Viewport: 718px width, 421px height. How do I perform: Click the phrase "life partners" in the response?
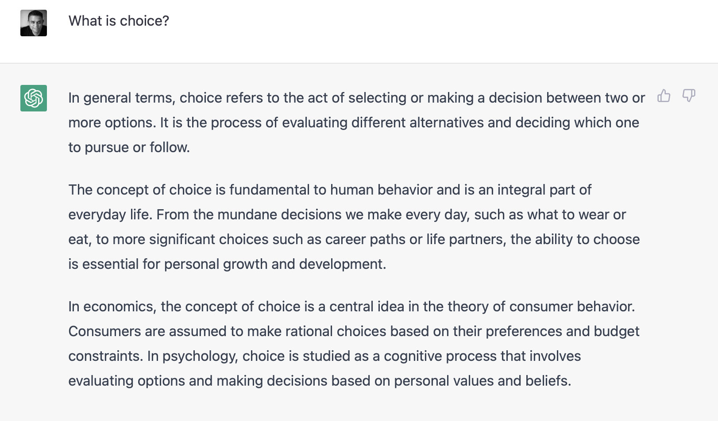[465, 239]
